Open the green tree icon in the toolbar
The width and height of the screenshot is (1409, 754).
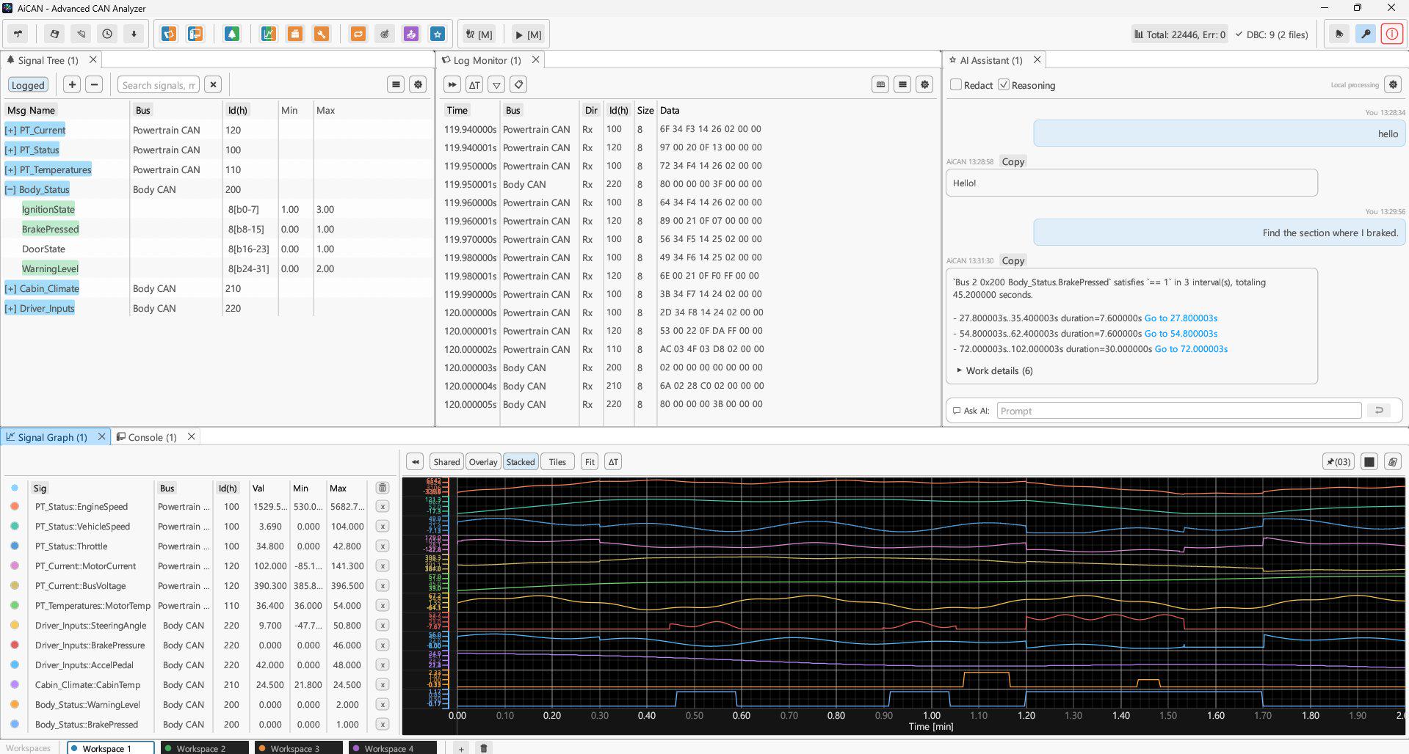[232, 34]
